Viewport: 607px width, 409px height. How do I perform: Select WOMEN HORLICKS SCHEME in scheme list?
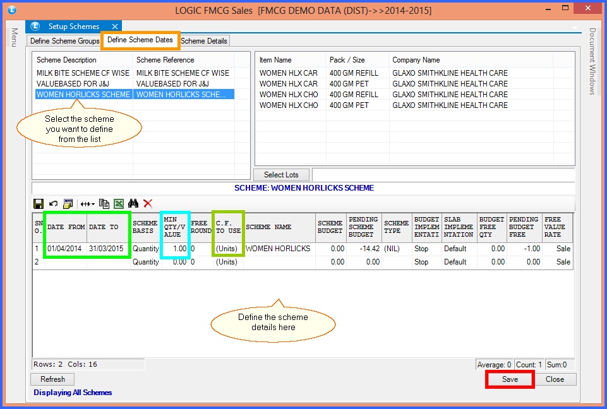tap(83, 95)
